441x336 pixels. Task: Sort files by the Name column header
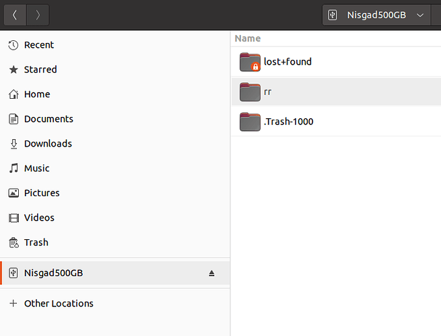(x=248, y=38)
